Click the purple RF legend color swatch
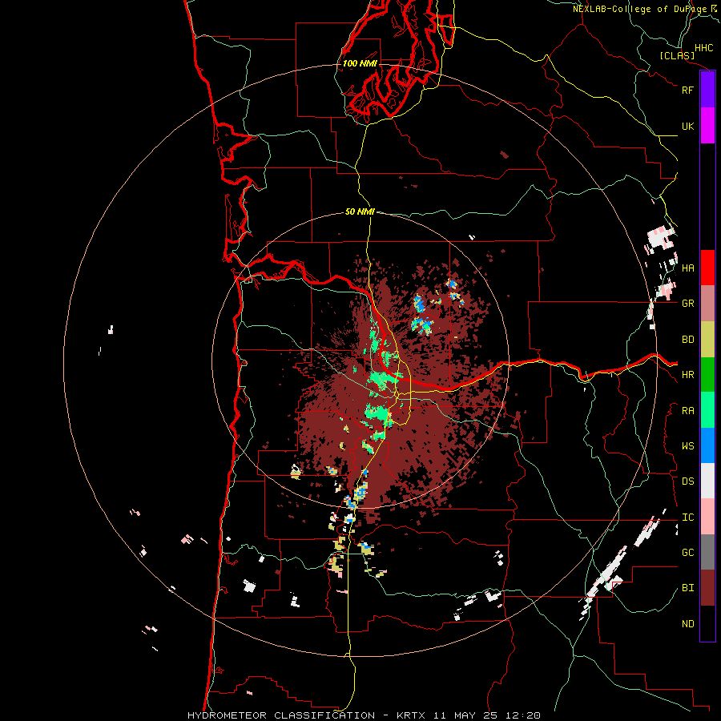Image resolution: width=721 pixels, height=721 pixels. point(707,90)
